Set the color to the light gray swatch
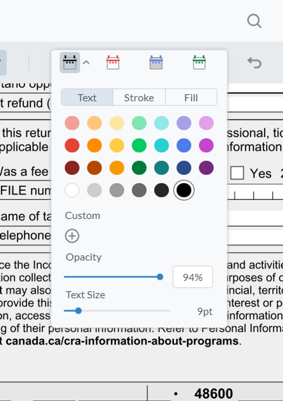This screenshot has width=283, height=401. [95, 190]
